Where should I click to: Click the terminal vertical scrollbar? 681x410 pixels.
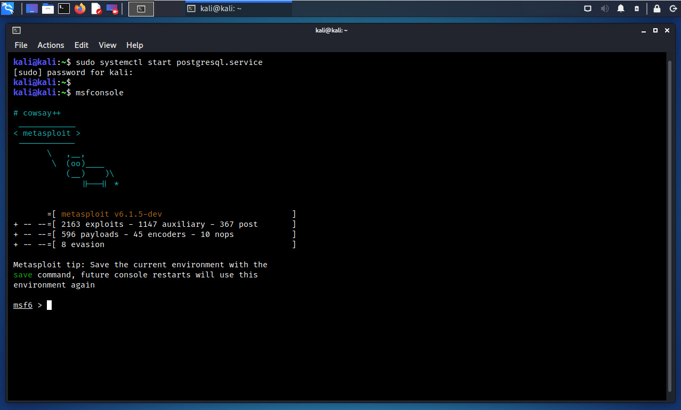pos(670,224)
